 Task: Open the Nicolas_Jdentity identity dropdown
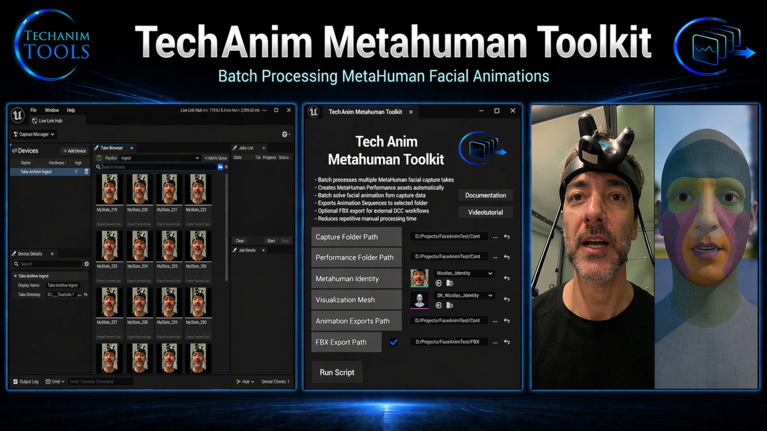[465, 273]
